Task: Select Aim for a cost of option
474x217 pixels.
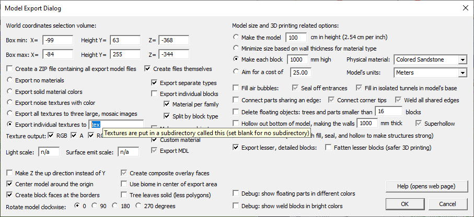Action: coord(236,72)
